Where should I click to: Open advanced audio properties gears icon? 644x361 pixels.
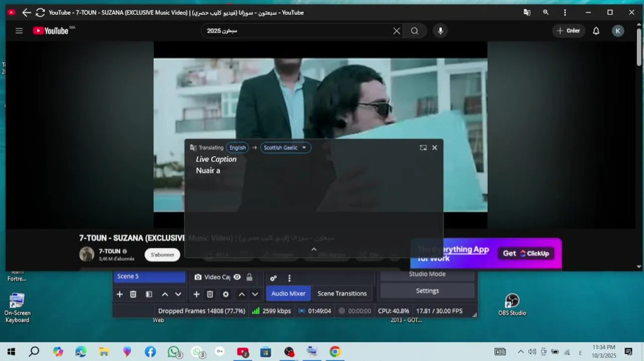click(273, 278)
